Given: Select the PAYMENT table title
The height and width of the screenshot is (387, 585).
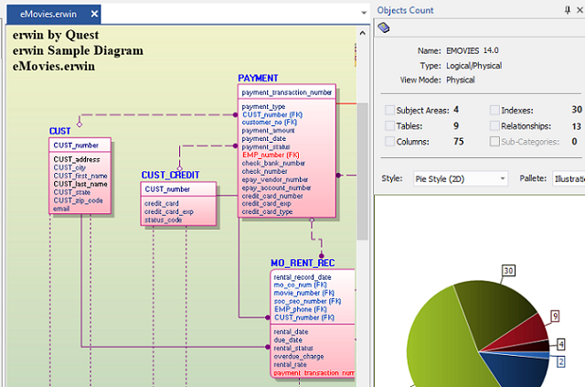Looking at the screenshot, I should point(258,78).
